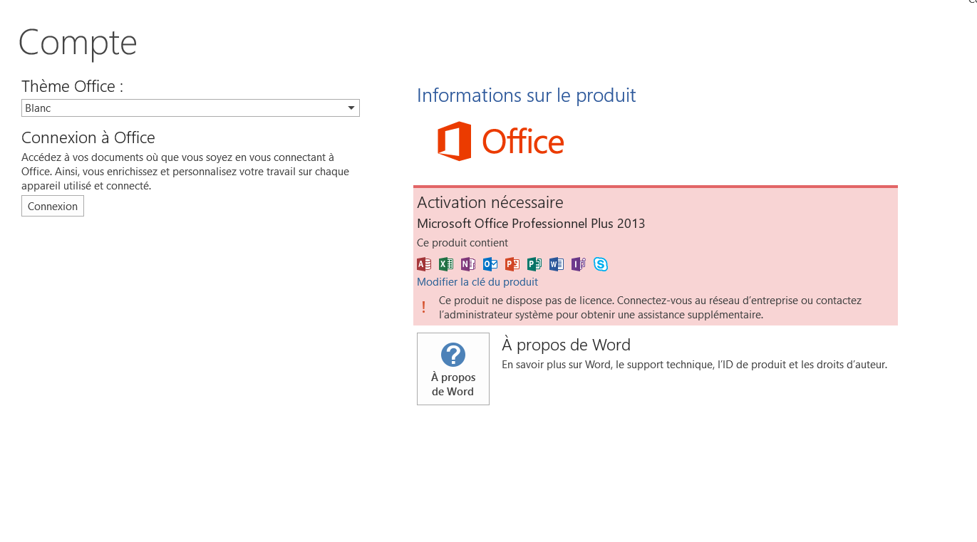Click the purple OneNote icon
This screenshot has width=977, height=542.
(468, 264)
